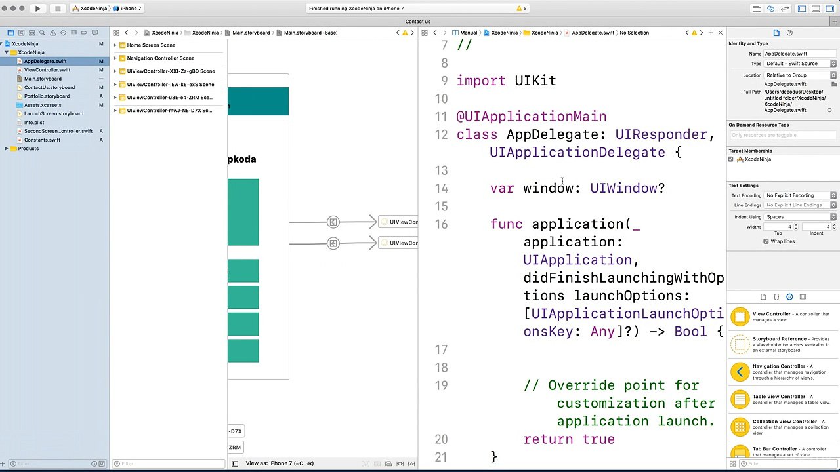Show the Version editor
The height and width of the screenshot is (472, 840).
[785, 9]
